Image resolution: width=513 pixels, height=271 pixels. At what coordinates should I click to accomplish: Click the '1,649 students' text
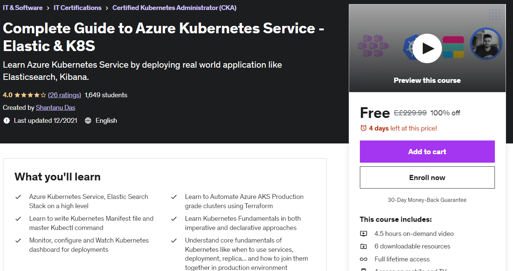tap(106, 95)
